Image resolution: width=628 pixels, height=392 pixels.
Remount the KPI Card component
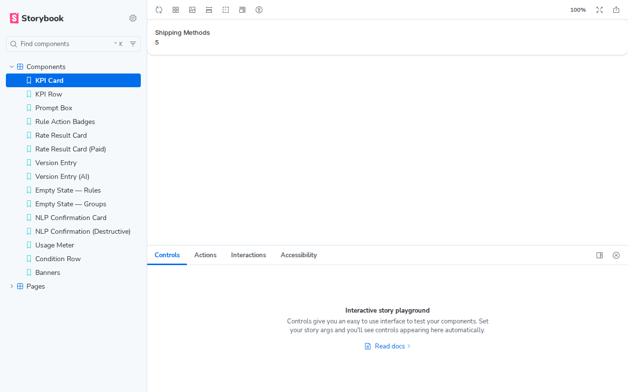pyautogui.click(x=159, y=10)
